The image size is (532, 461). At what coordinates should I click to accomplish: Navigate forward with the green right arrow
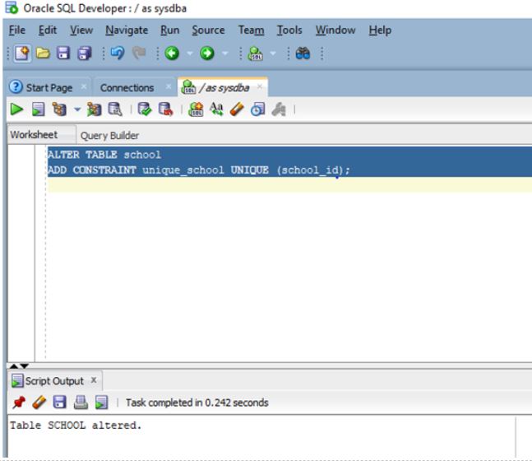[207, 54]
